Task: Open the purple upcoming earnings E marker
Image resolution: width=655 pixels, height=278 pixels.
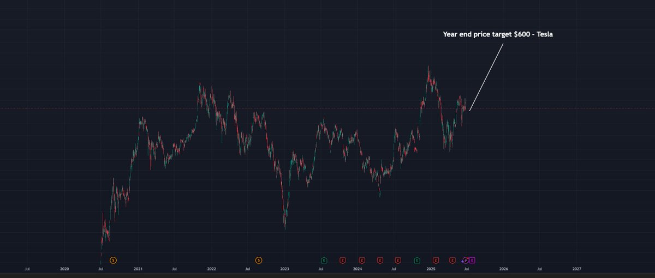Action: (472, 260)
